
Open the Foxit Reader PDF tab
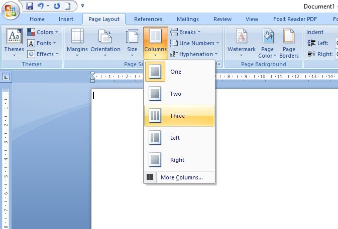tap(295, 19)
